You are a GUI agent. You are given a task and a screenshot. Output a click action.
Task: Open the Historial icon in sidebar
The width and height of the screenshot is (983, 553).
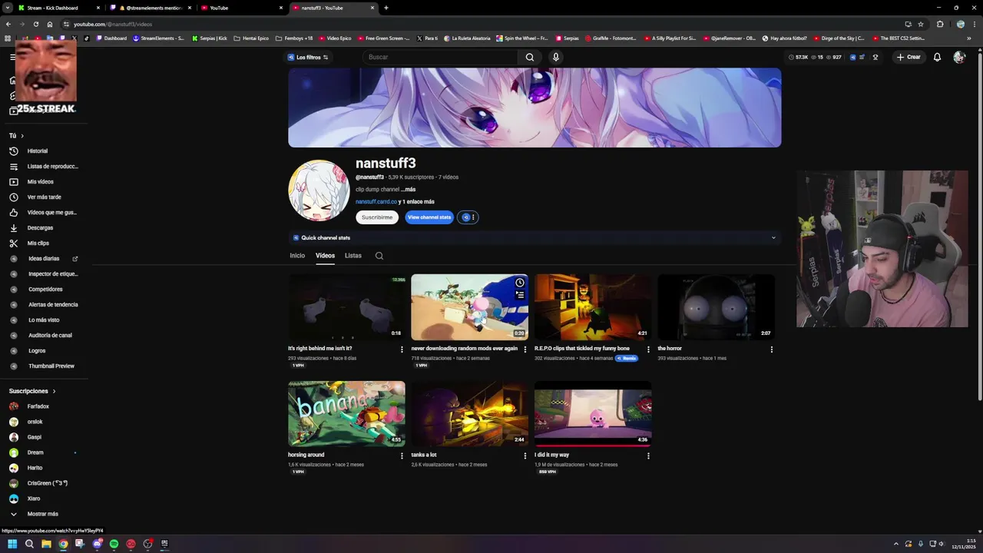13,151
